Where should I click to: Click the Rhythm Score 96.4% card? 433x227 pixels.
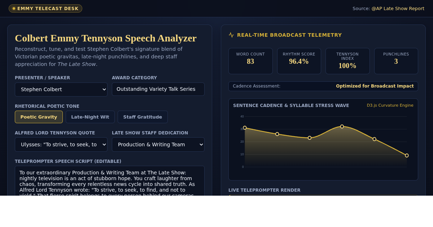pos(299,61)
